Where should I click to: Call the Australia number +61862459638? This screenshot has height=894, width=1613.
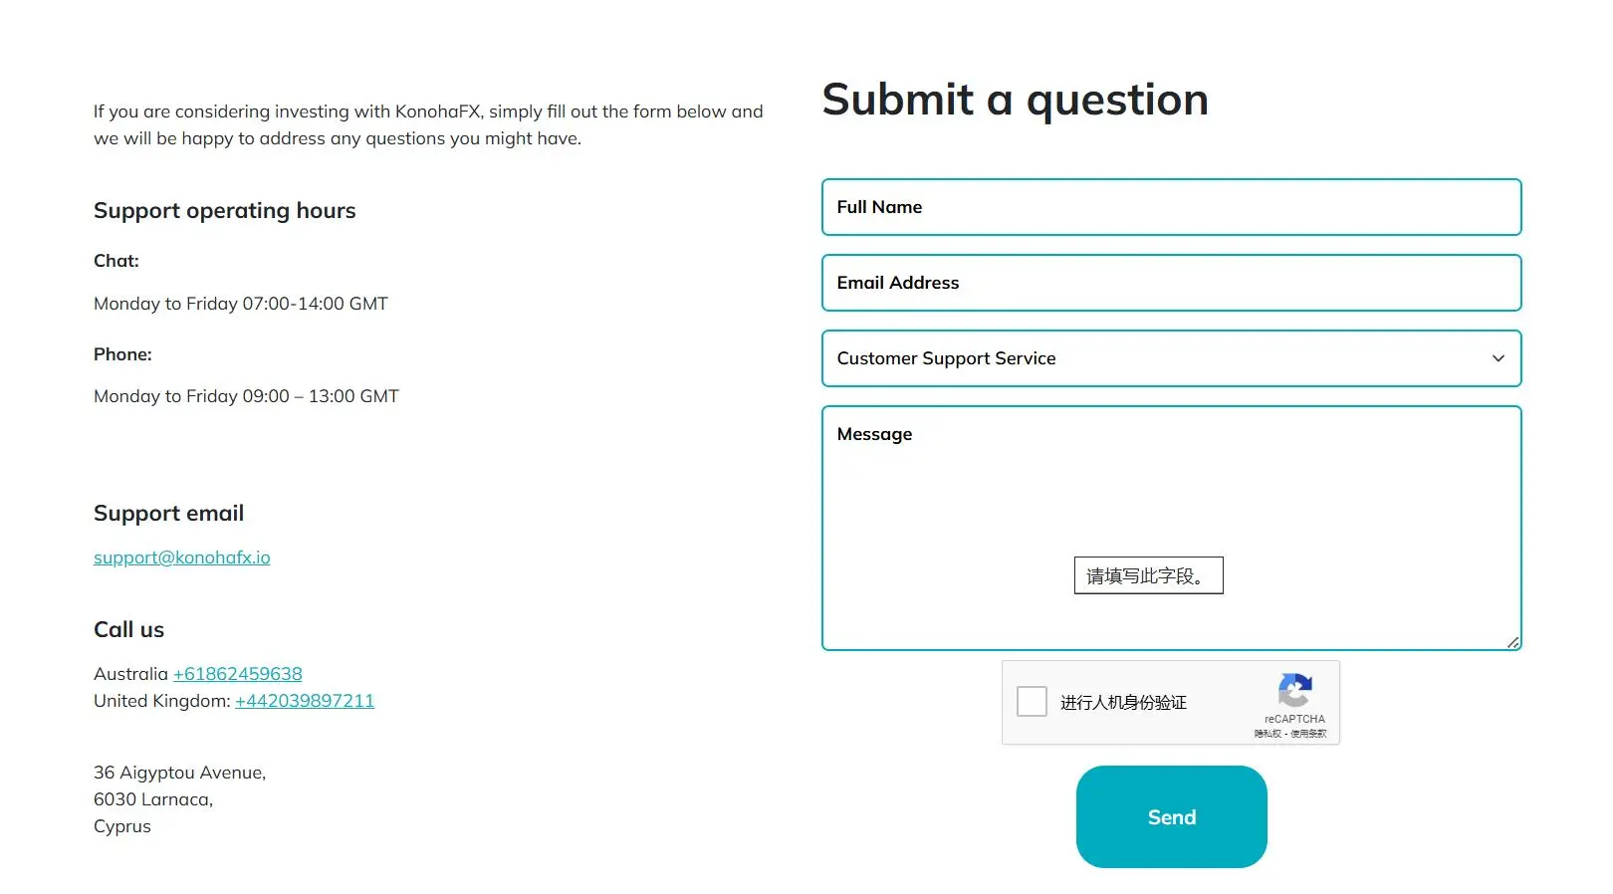(x=238, y=674)
